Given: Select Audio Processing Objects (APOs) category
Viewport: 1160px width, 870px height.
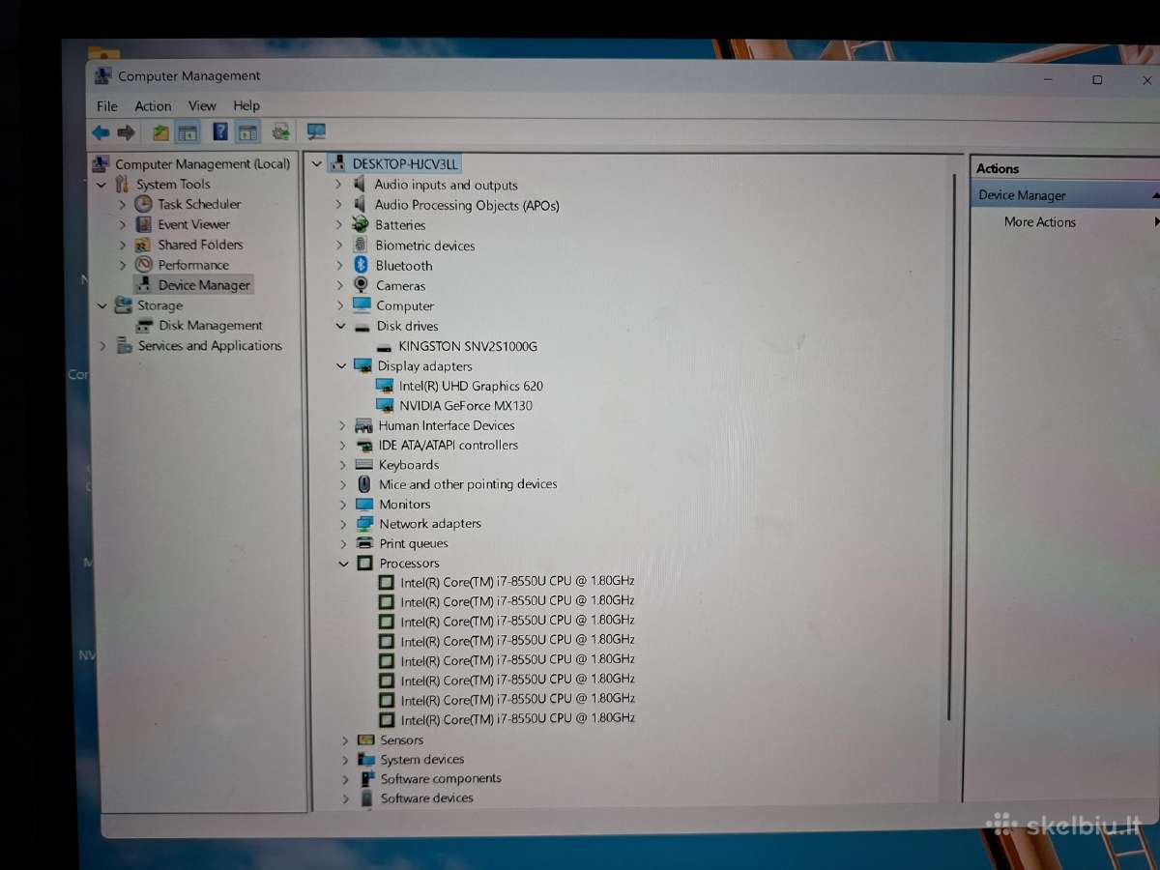Looking at the screenshot, I should click(x=467, y=205).
